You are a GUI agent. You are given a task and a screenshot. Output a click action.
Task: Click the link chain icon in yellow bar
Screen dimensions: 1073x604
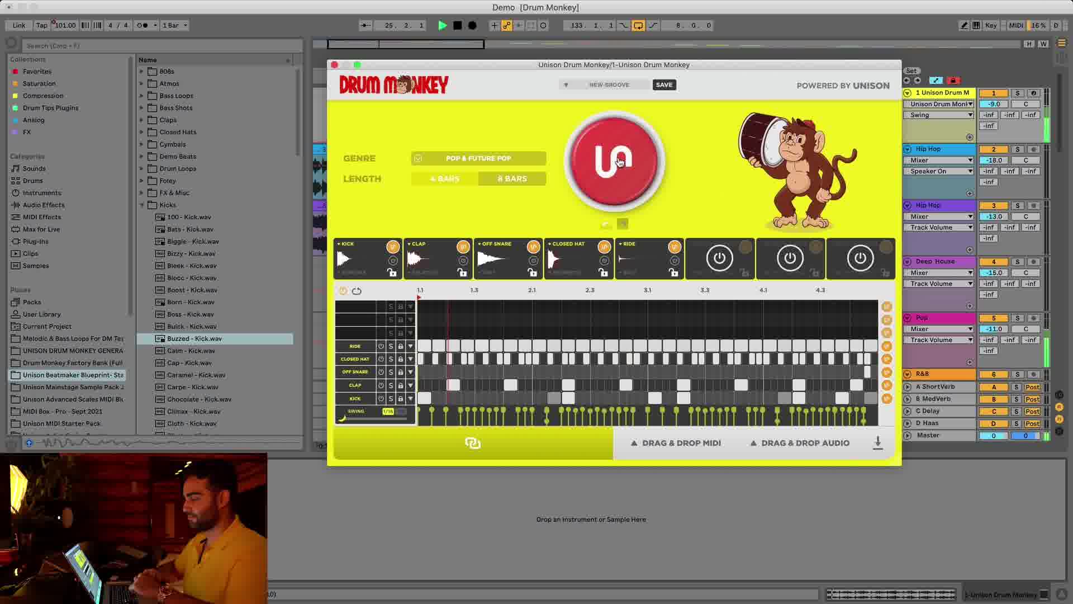[x=473, y=443]
